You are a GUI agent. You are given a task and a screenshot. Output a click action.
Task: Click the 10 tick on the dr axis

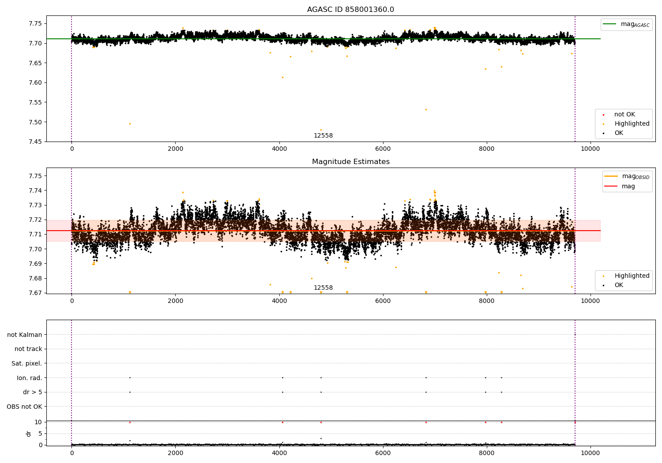click(x=38, y=422)
